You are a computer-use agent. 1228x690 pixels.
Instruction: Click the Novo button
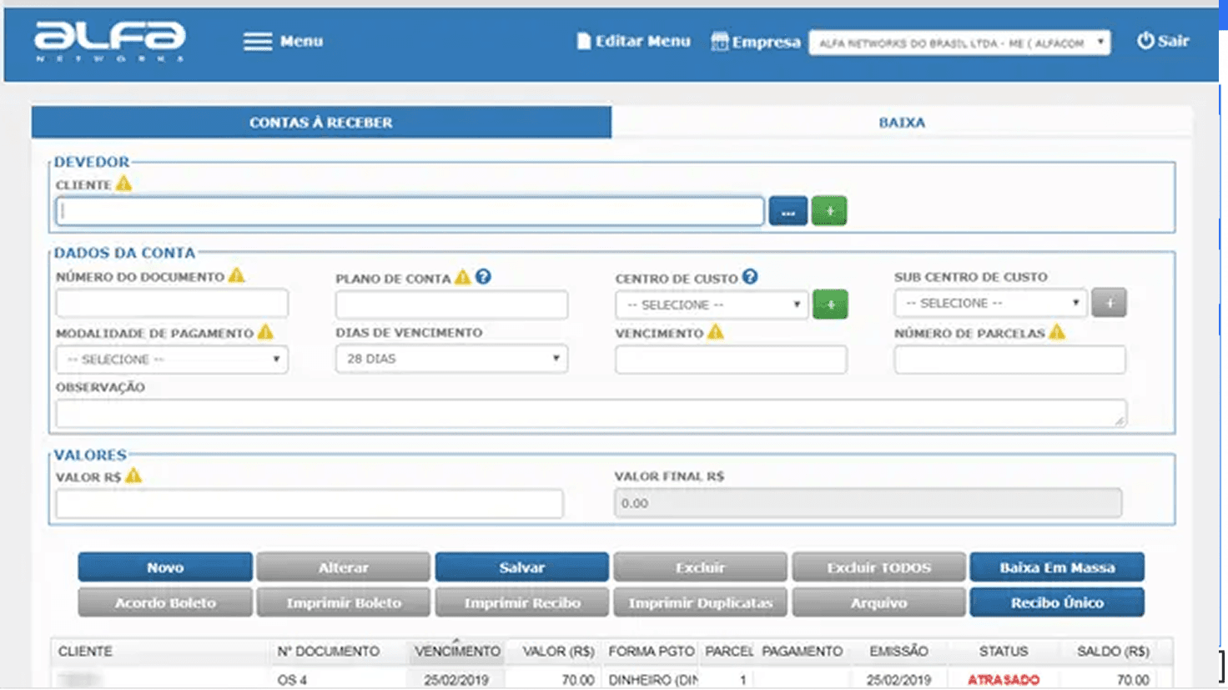pos(165,567)
